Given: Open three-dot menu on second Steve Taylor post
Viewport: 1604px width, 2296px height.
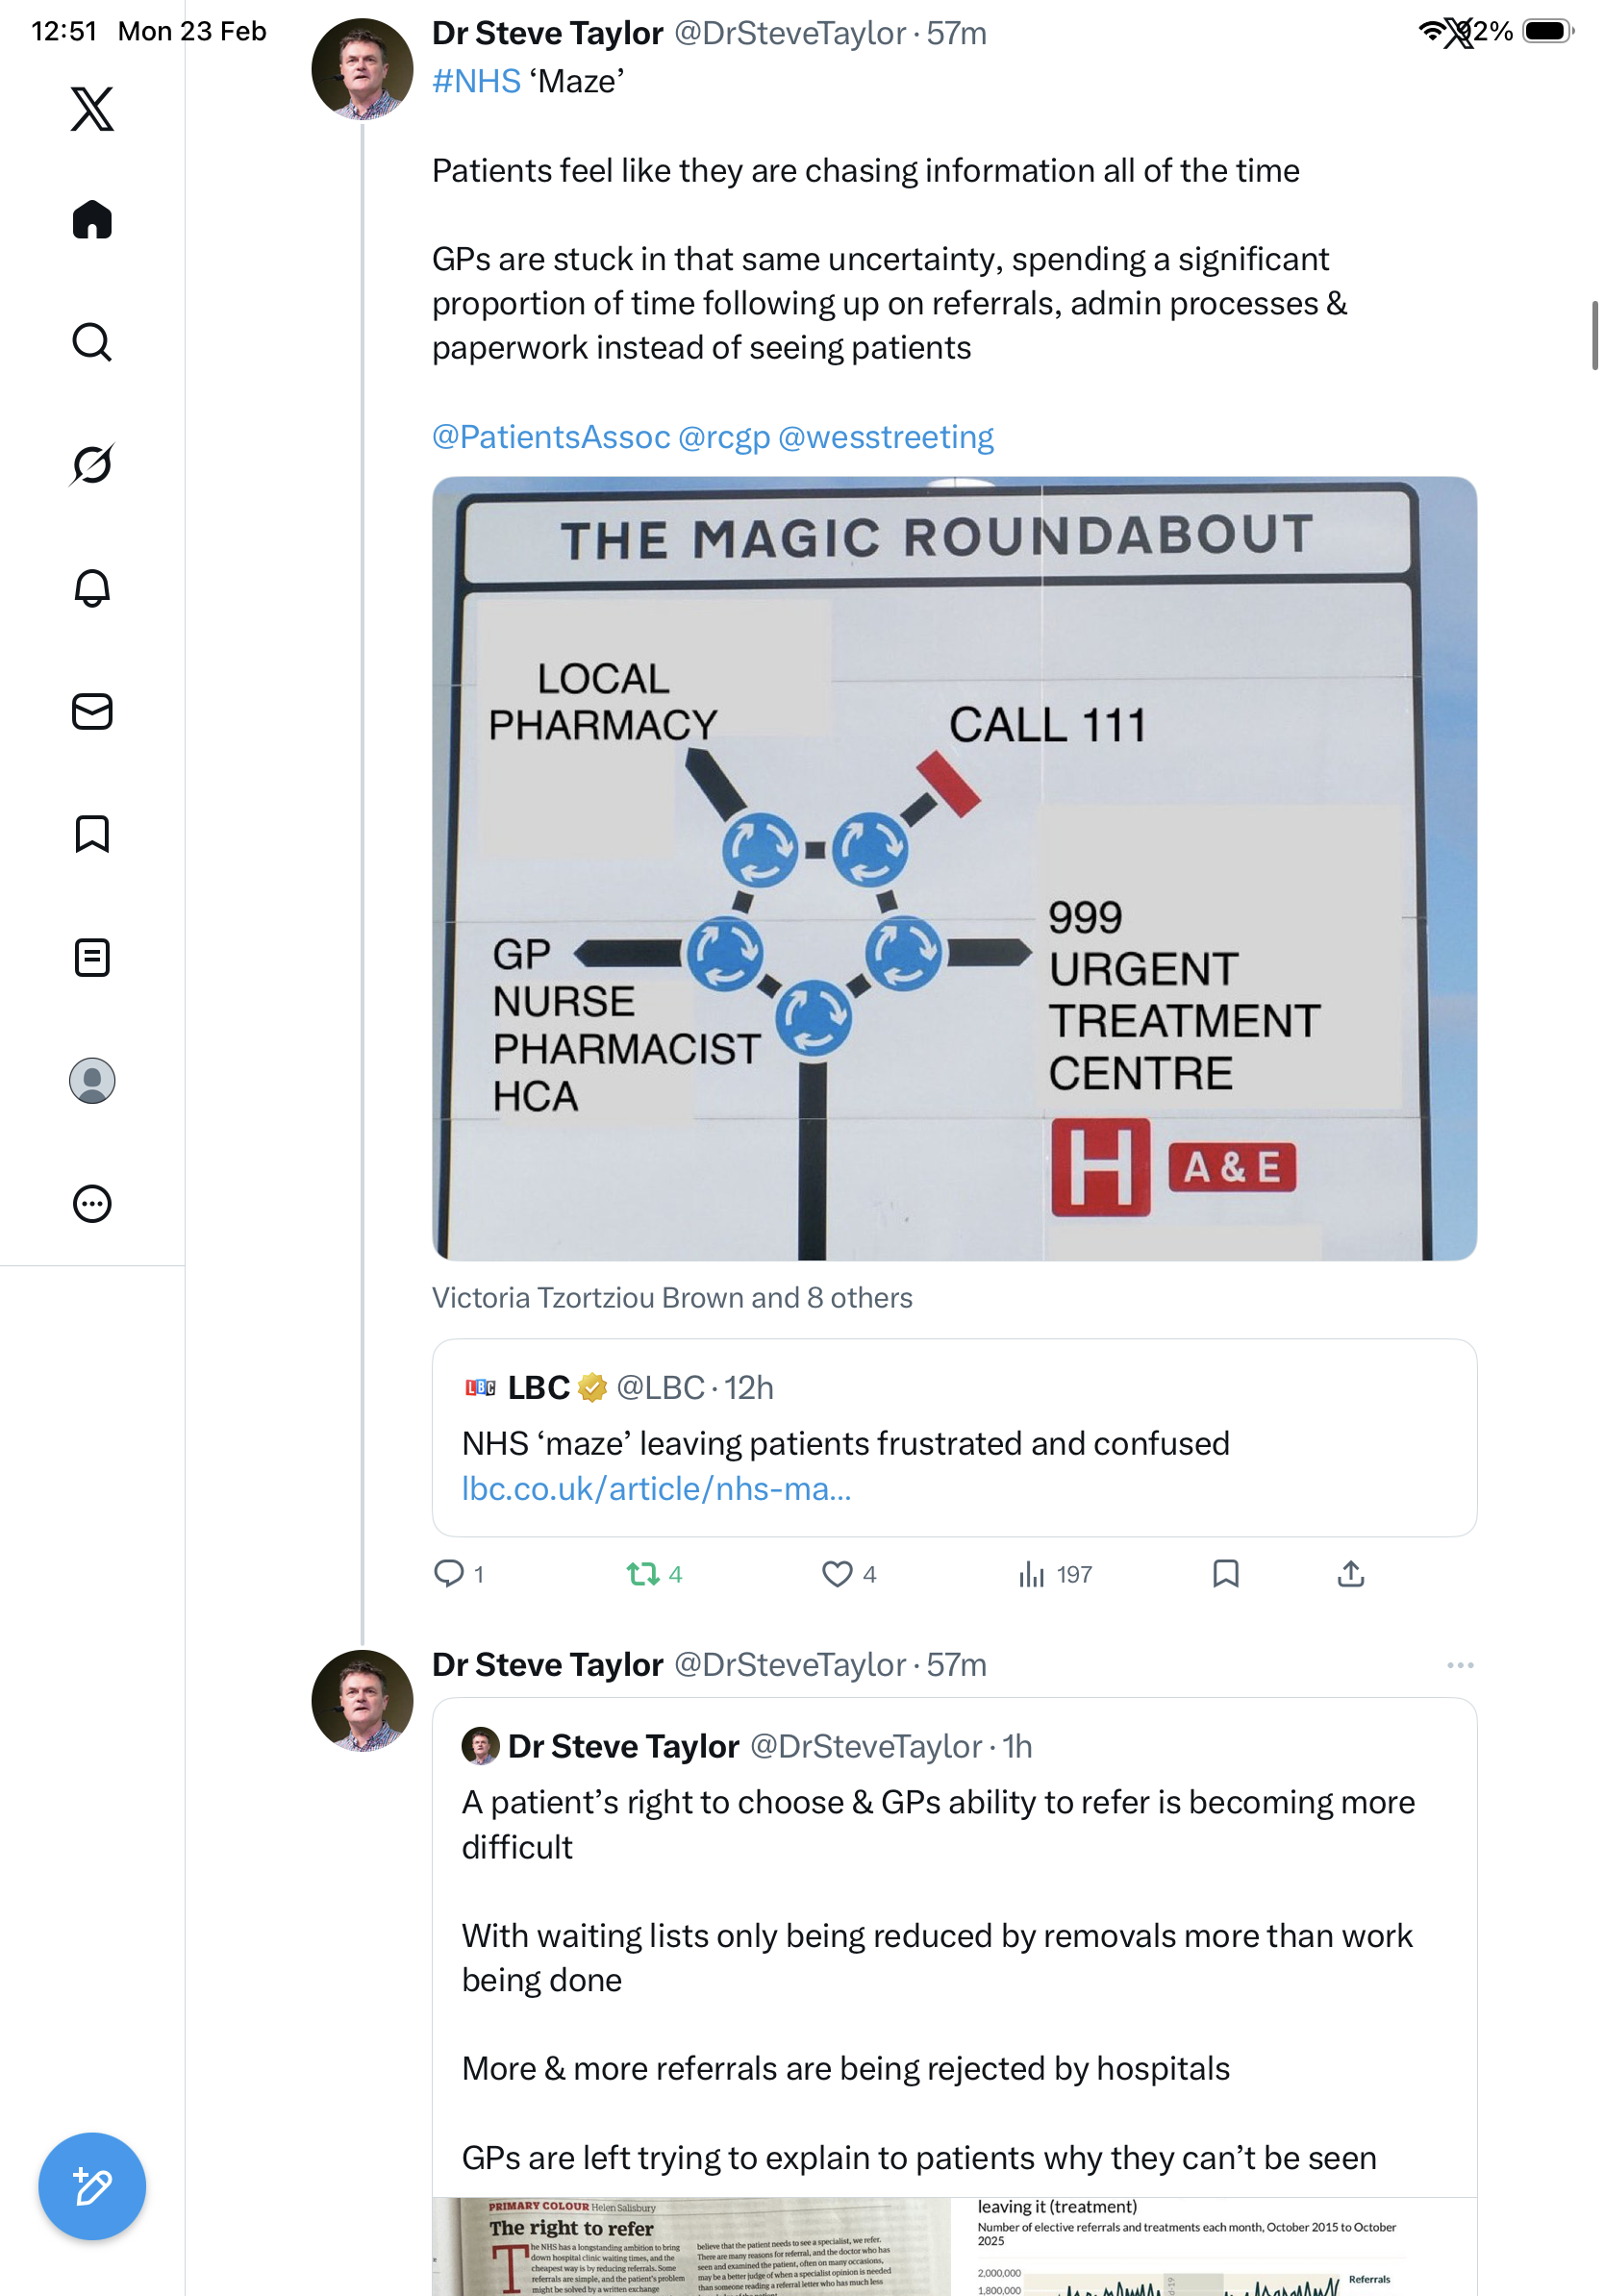Looking at the screenshot, I should pyautogui.click(x=1459, y=1665).
